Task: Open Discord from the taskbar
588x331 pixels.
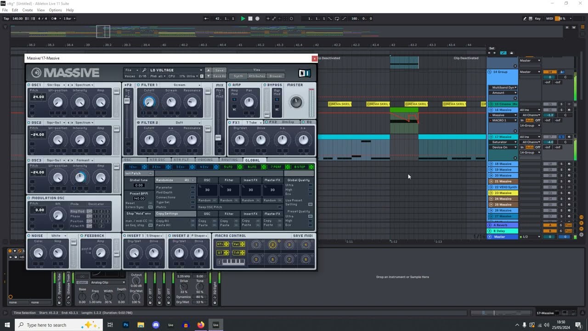Action: pyautogui.click(x=156, y=325)
